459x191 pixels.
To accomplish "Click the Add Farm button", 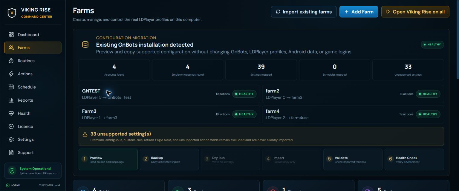I will [x=359, y=12].
